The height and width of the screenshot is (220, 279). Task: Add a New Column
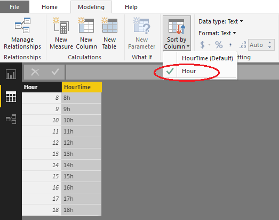86,34
